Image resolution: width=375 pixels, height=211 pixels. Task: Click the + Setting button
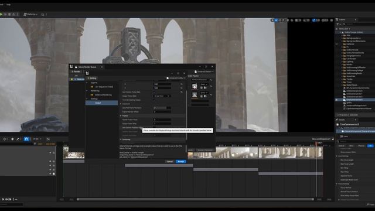[91, 78]
